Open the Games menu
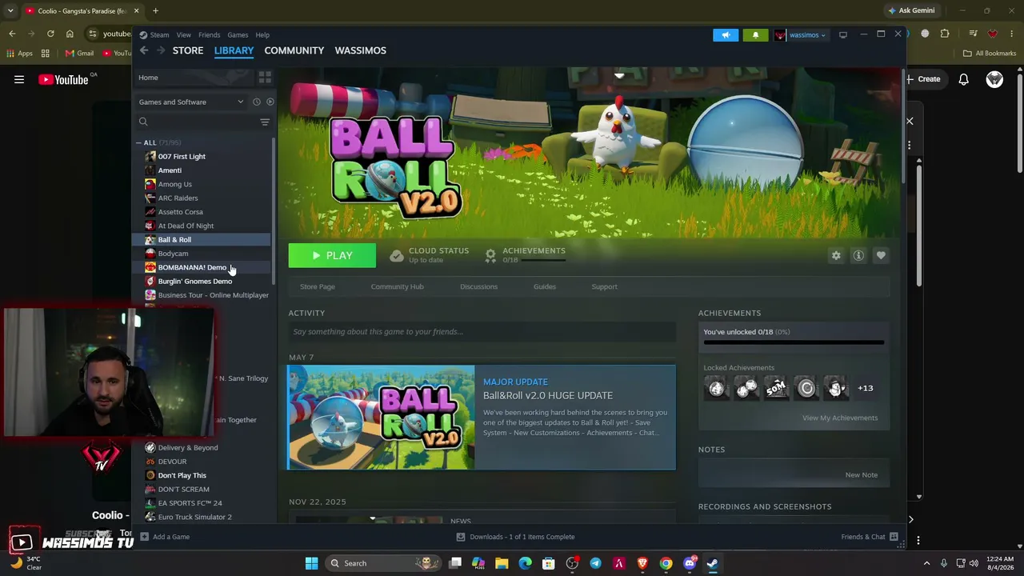Viewport: 1024px width, 576px height. tap(238, 35)
